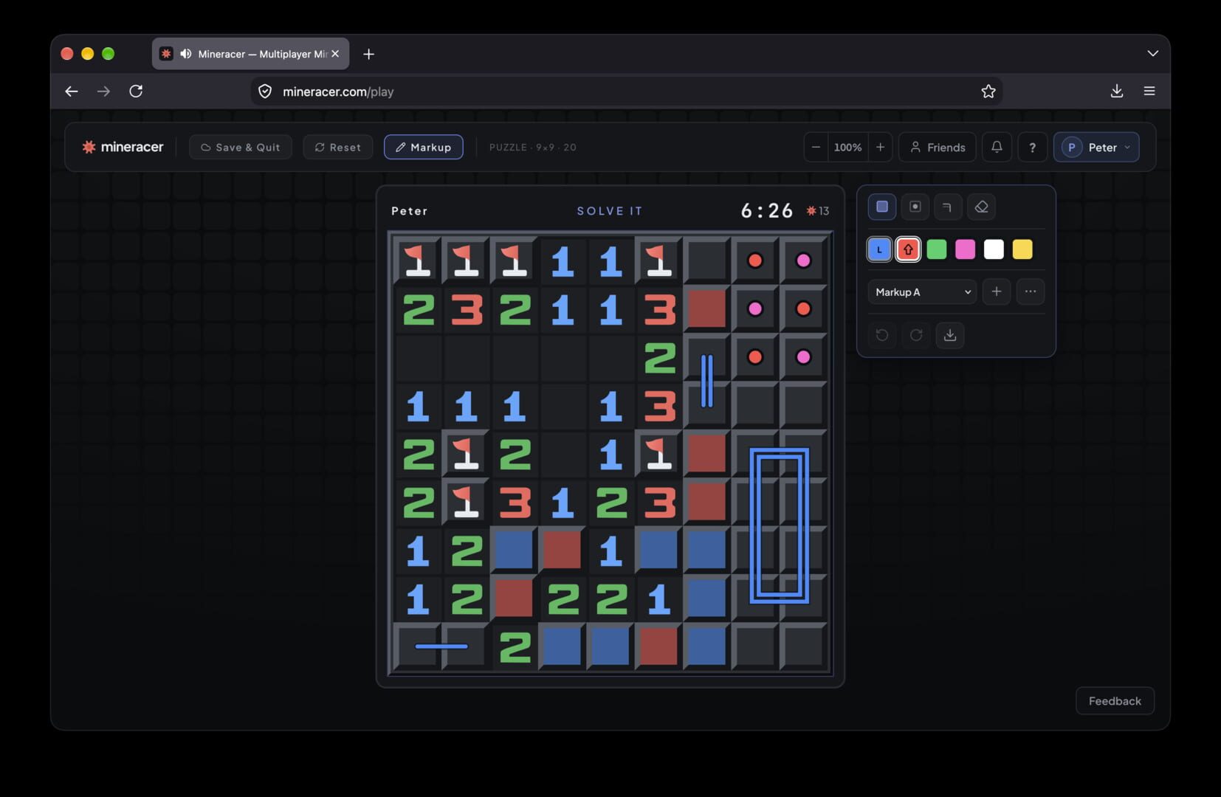Expand the browser tab list chevron
The width and height of the screenshot is (1221, 797).
pyautogui.click(x=1152, y=54)
